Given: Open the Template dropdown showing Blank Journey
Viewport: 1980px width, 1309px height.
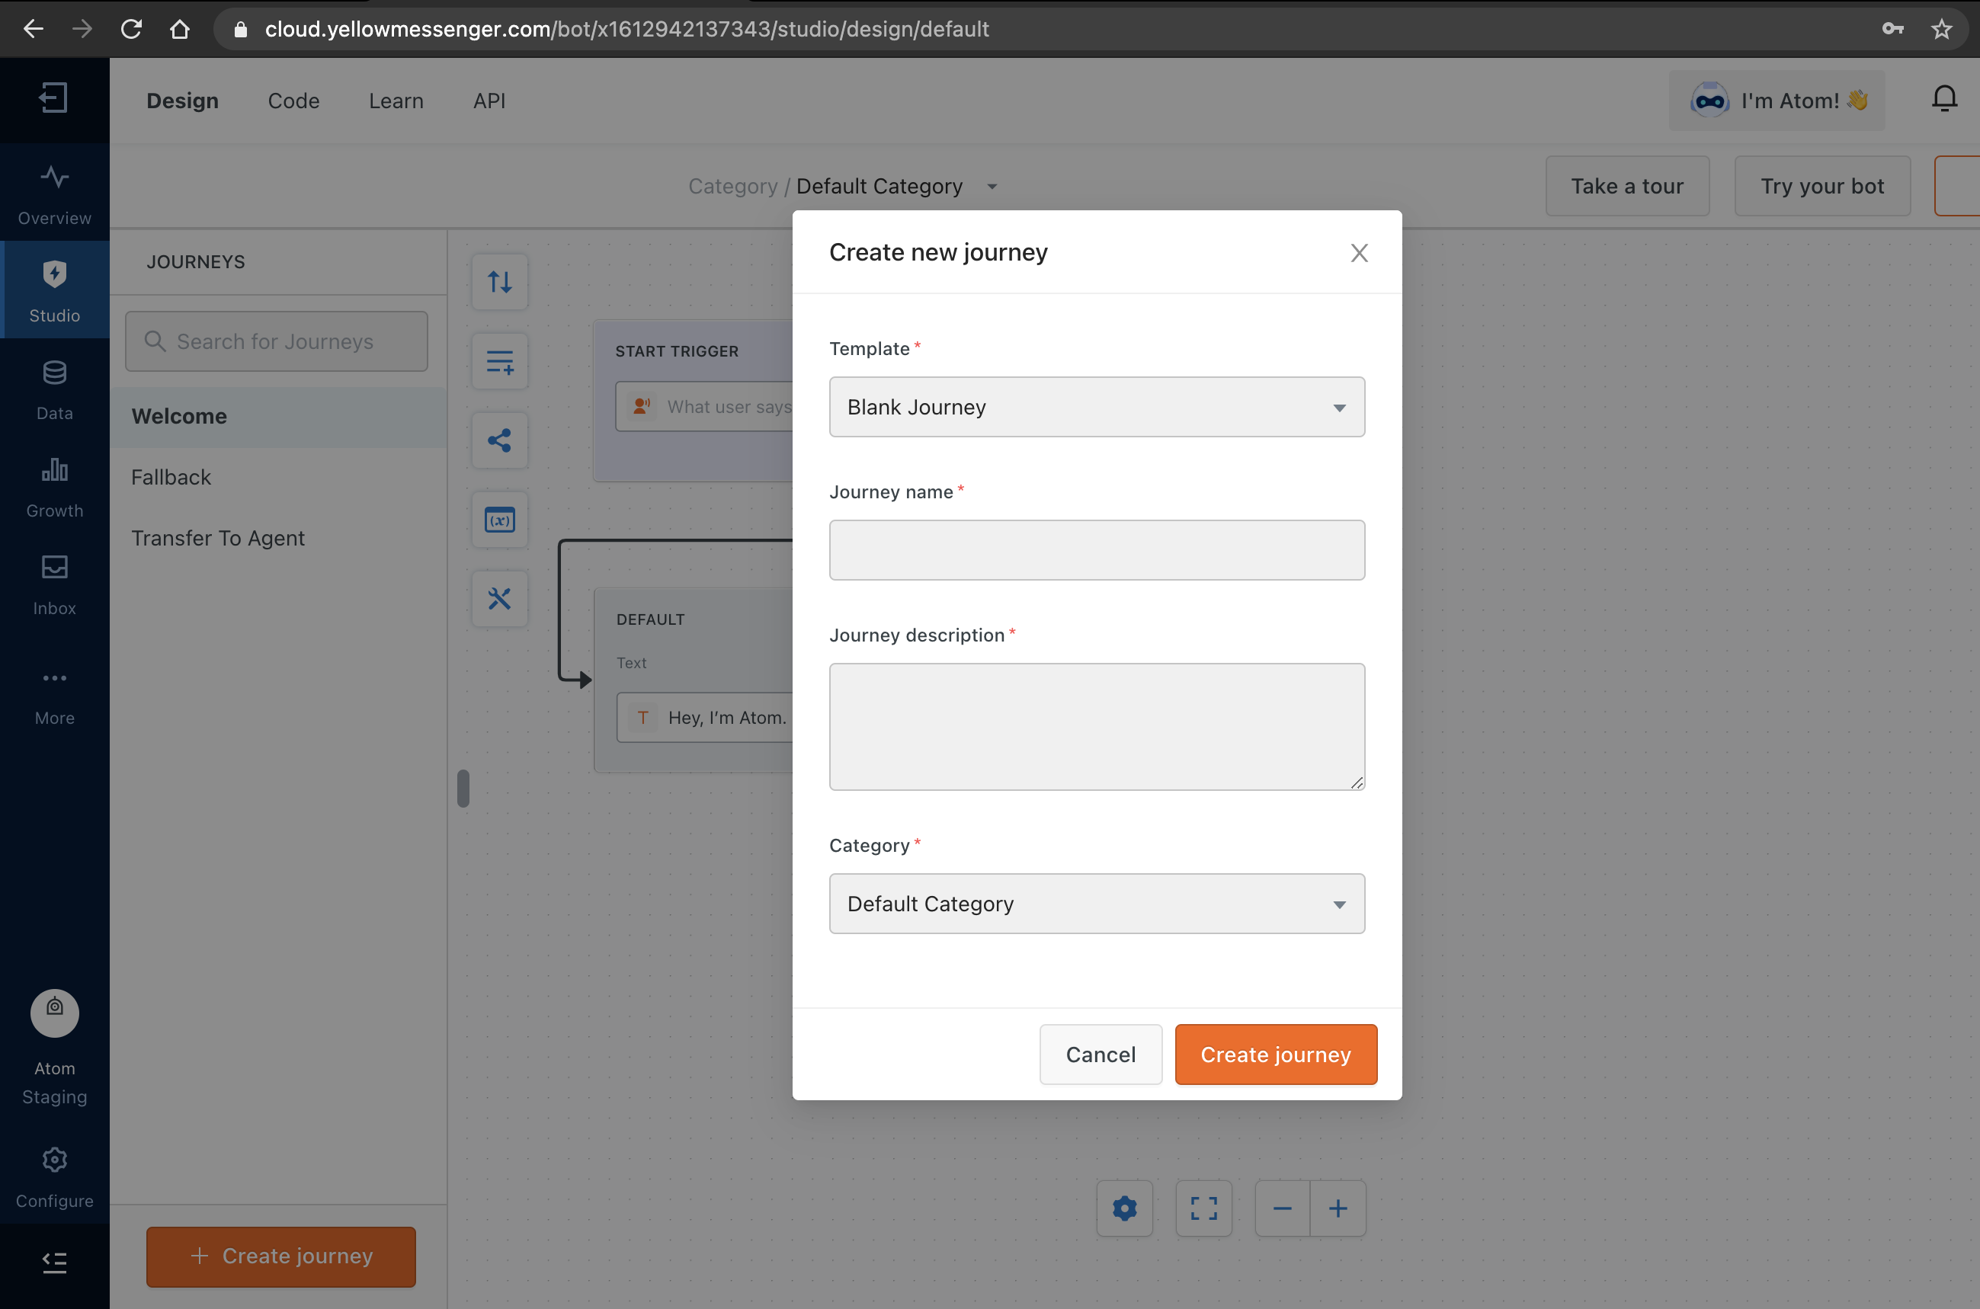Looking at the screenshot, I should pos(1097,407).
